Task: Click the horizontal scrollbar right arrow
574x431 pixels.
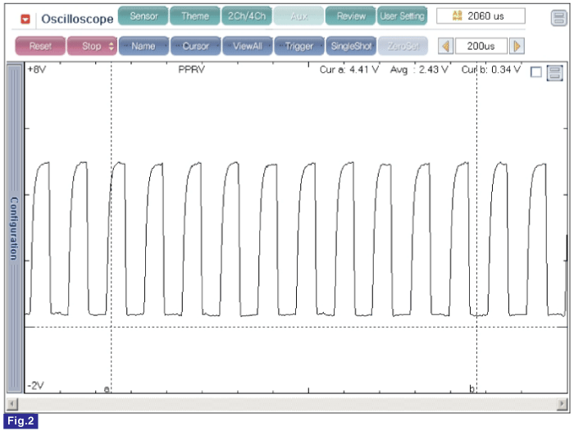Action: point(562,404)
